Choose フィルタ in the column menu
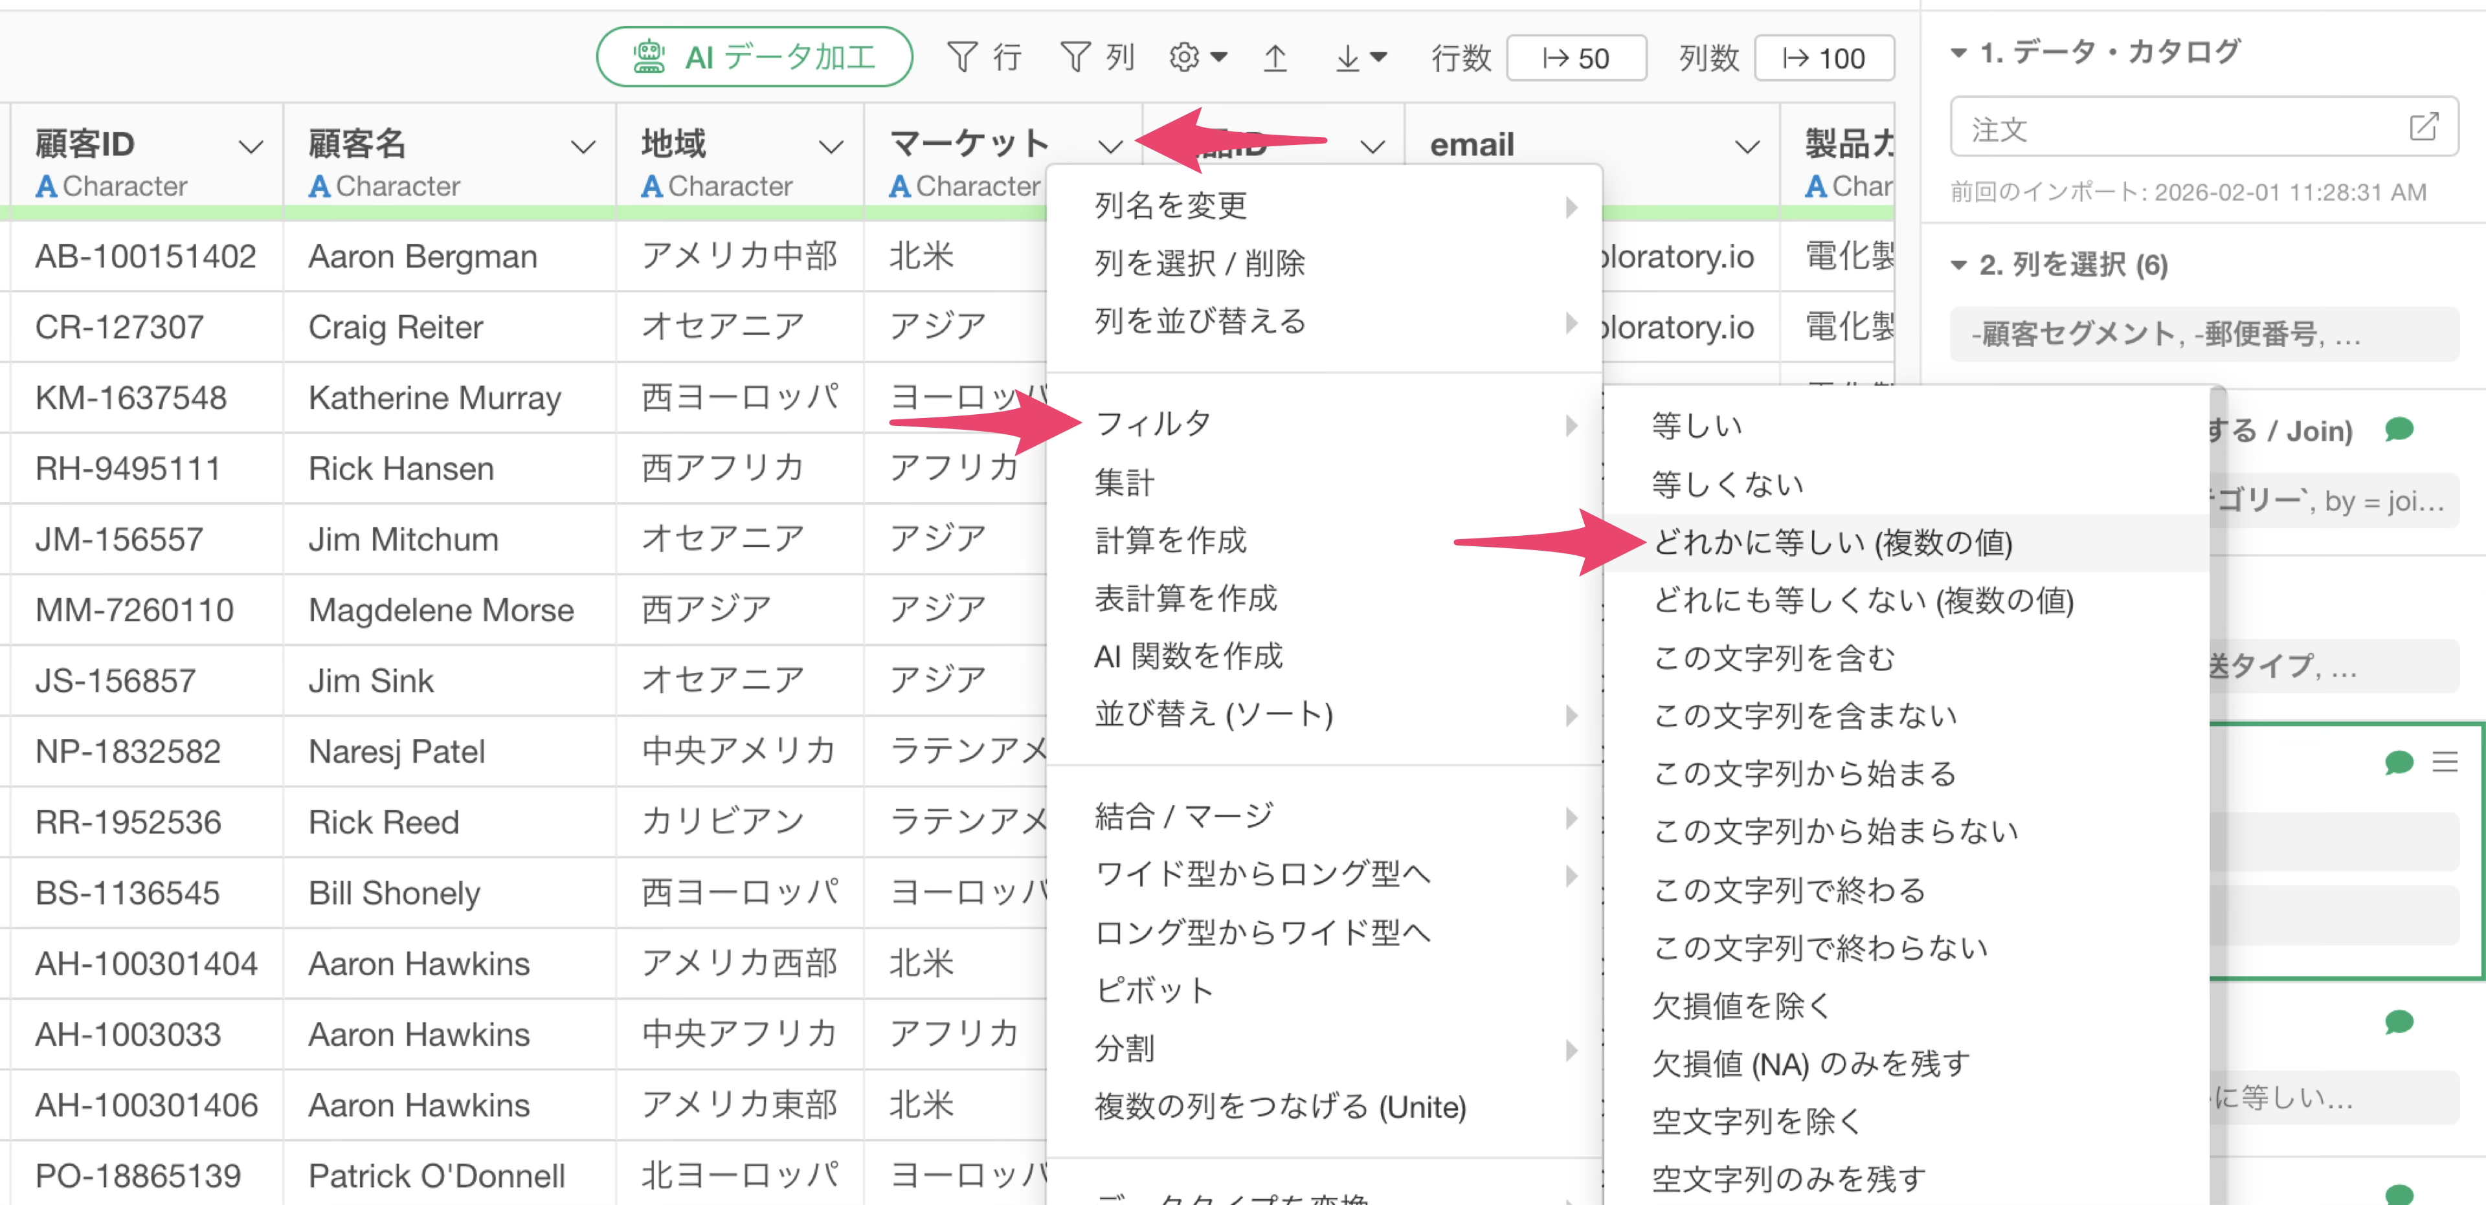 pos(1153,423)
